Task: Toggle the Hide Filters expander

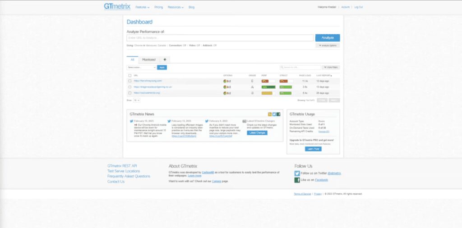Action: click(331, 68)
